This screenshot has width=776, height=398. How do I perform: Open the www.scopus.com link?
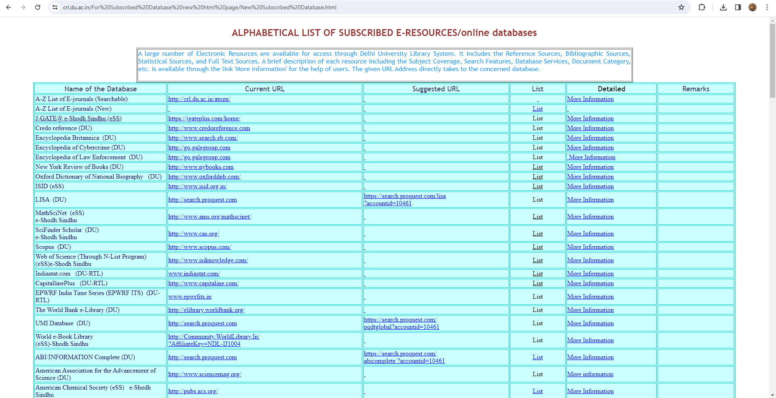click(x=200, y=247)
